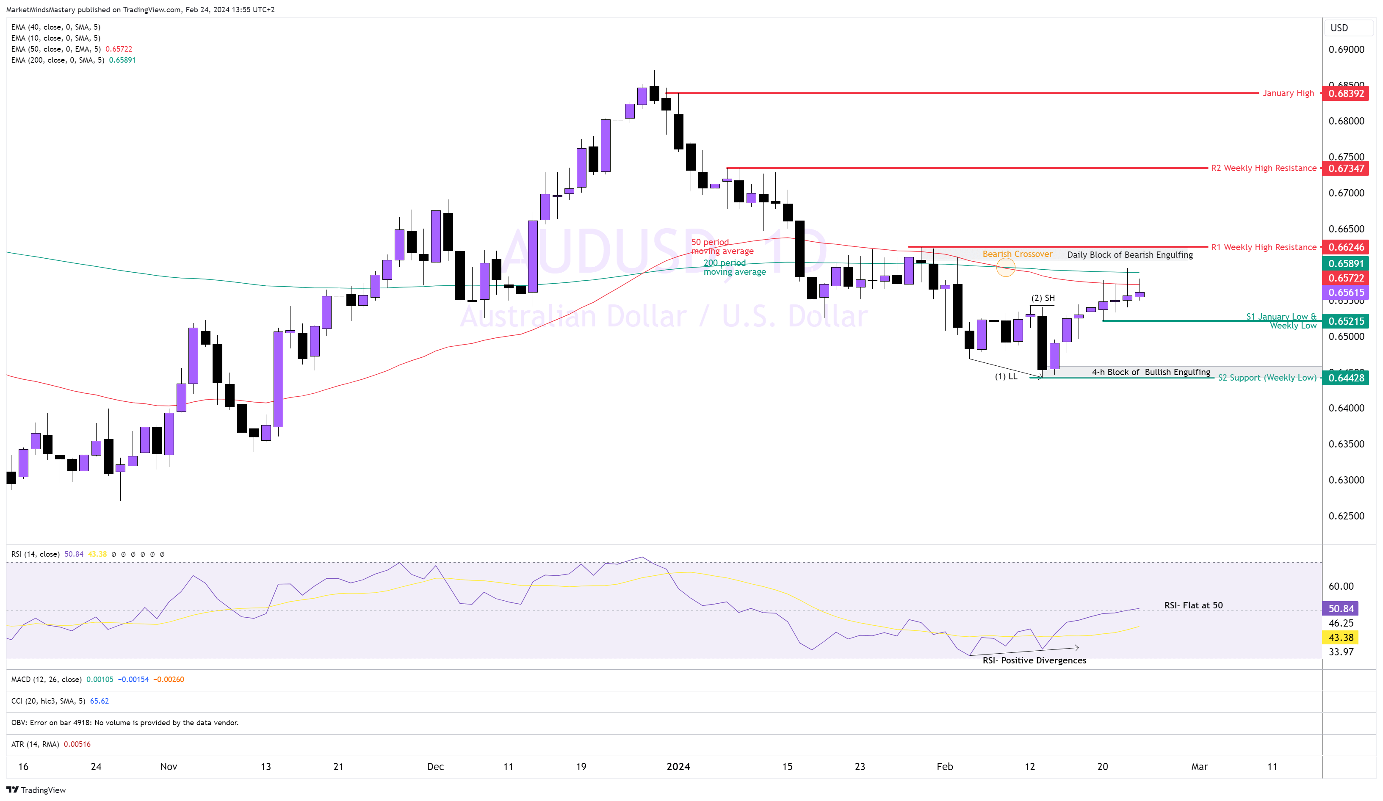Click the green 0.64428 S2 support price tag
Viewport: 1383px width, 801px height.
point(1346,378)
